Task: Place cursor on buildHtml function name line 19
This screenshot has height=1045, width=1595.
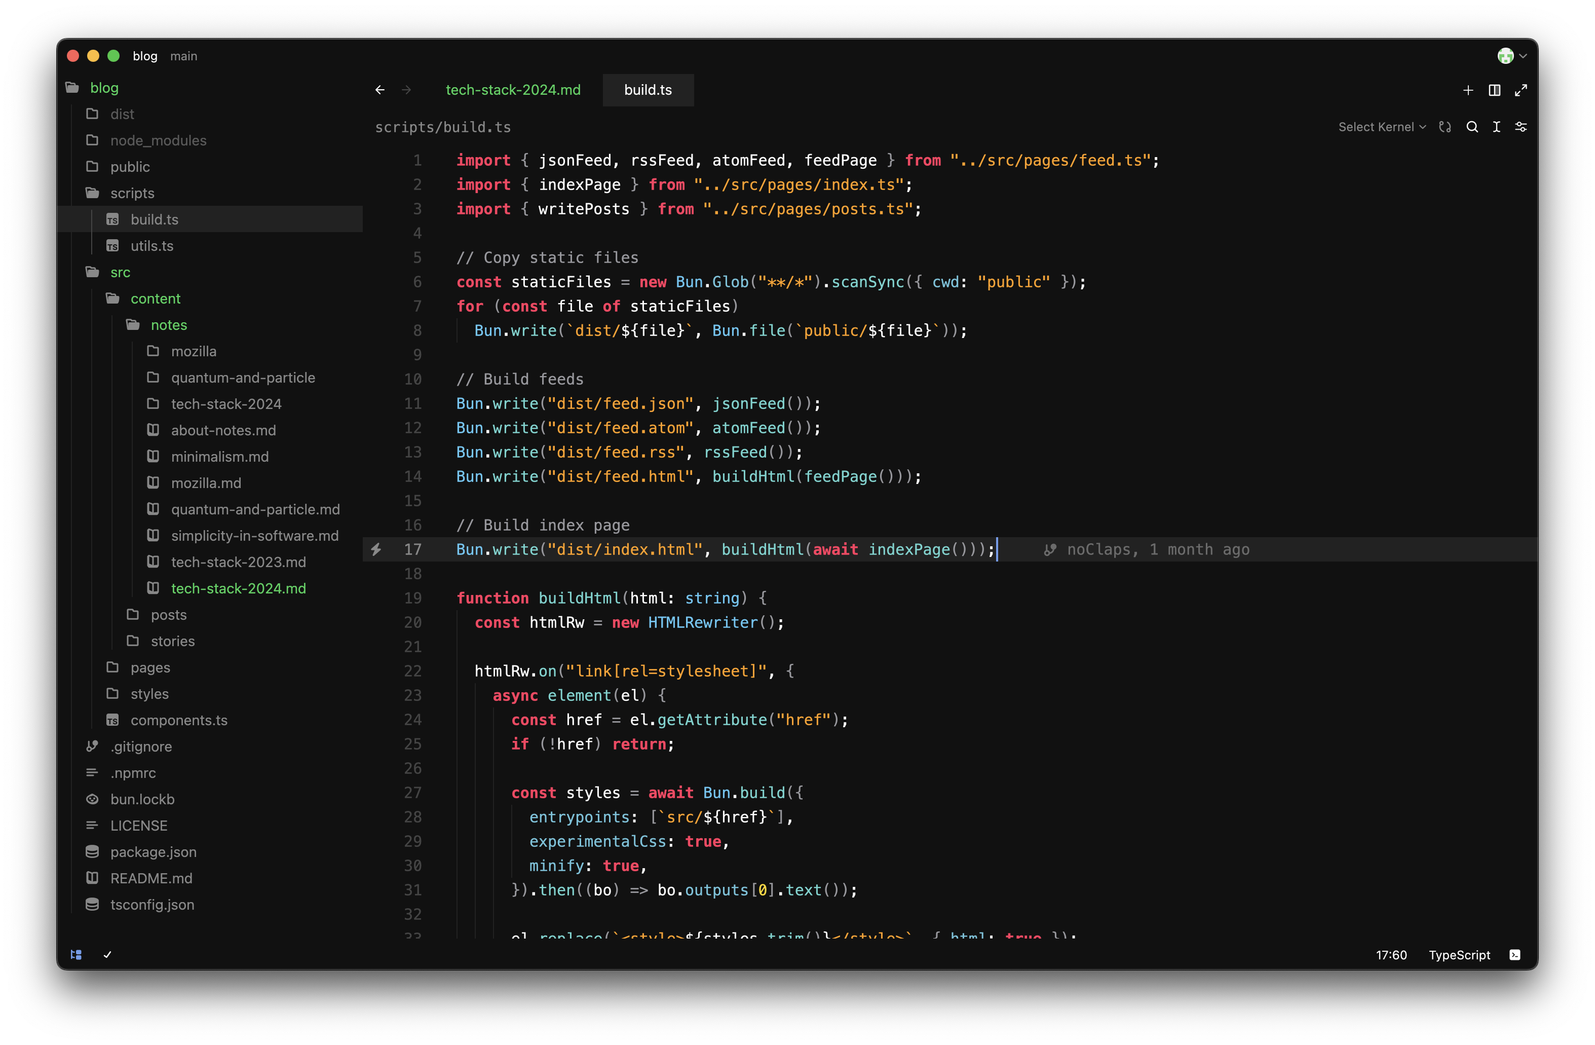Action: (580, 598)
